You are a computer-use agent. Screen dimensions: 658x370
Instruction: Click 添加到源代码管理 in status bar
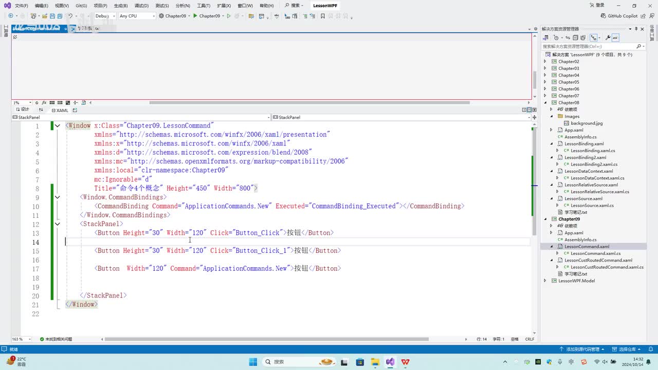(x=582, y=349)
